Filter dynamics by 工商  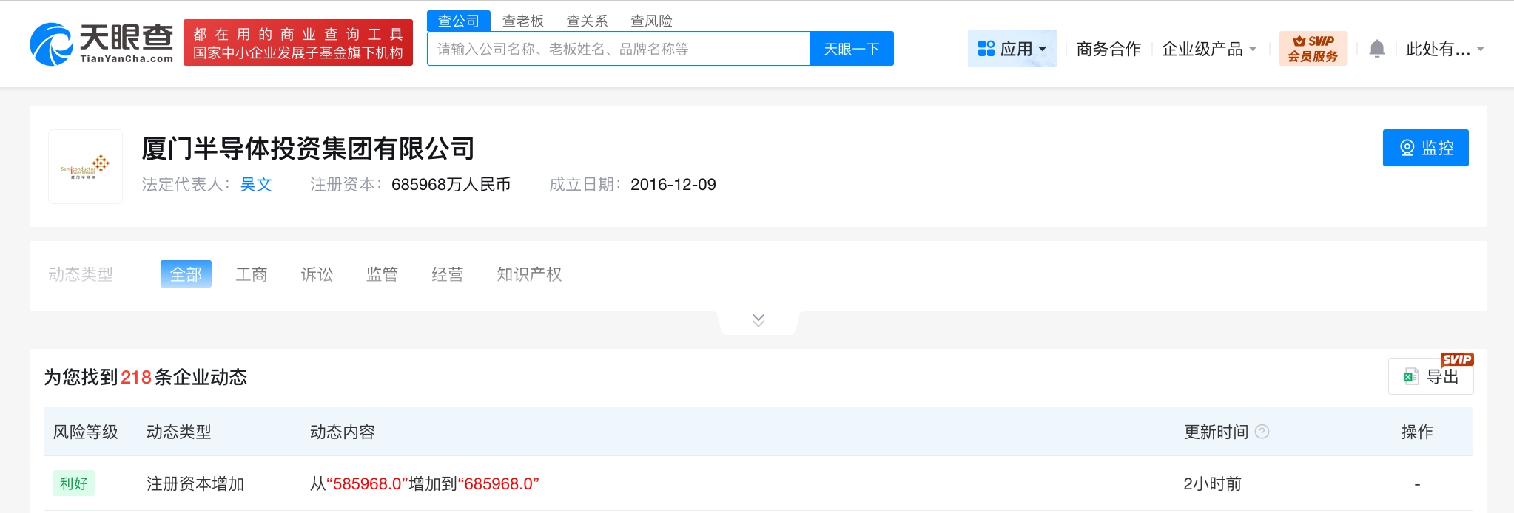[252, 274]
